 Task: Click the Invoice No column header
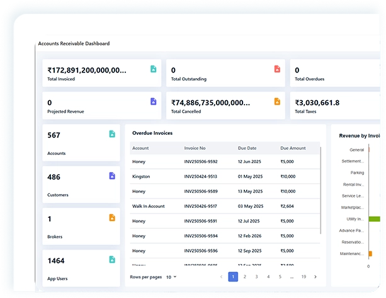[195, 148]
